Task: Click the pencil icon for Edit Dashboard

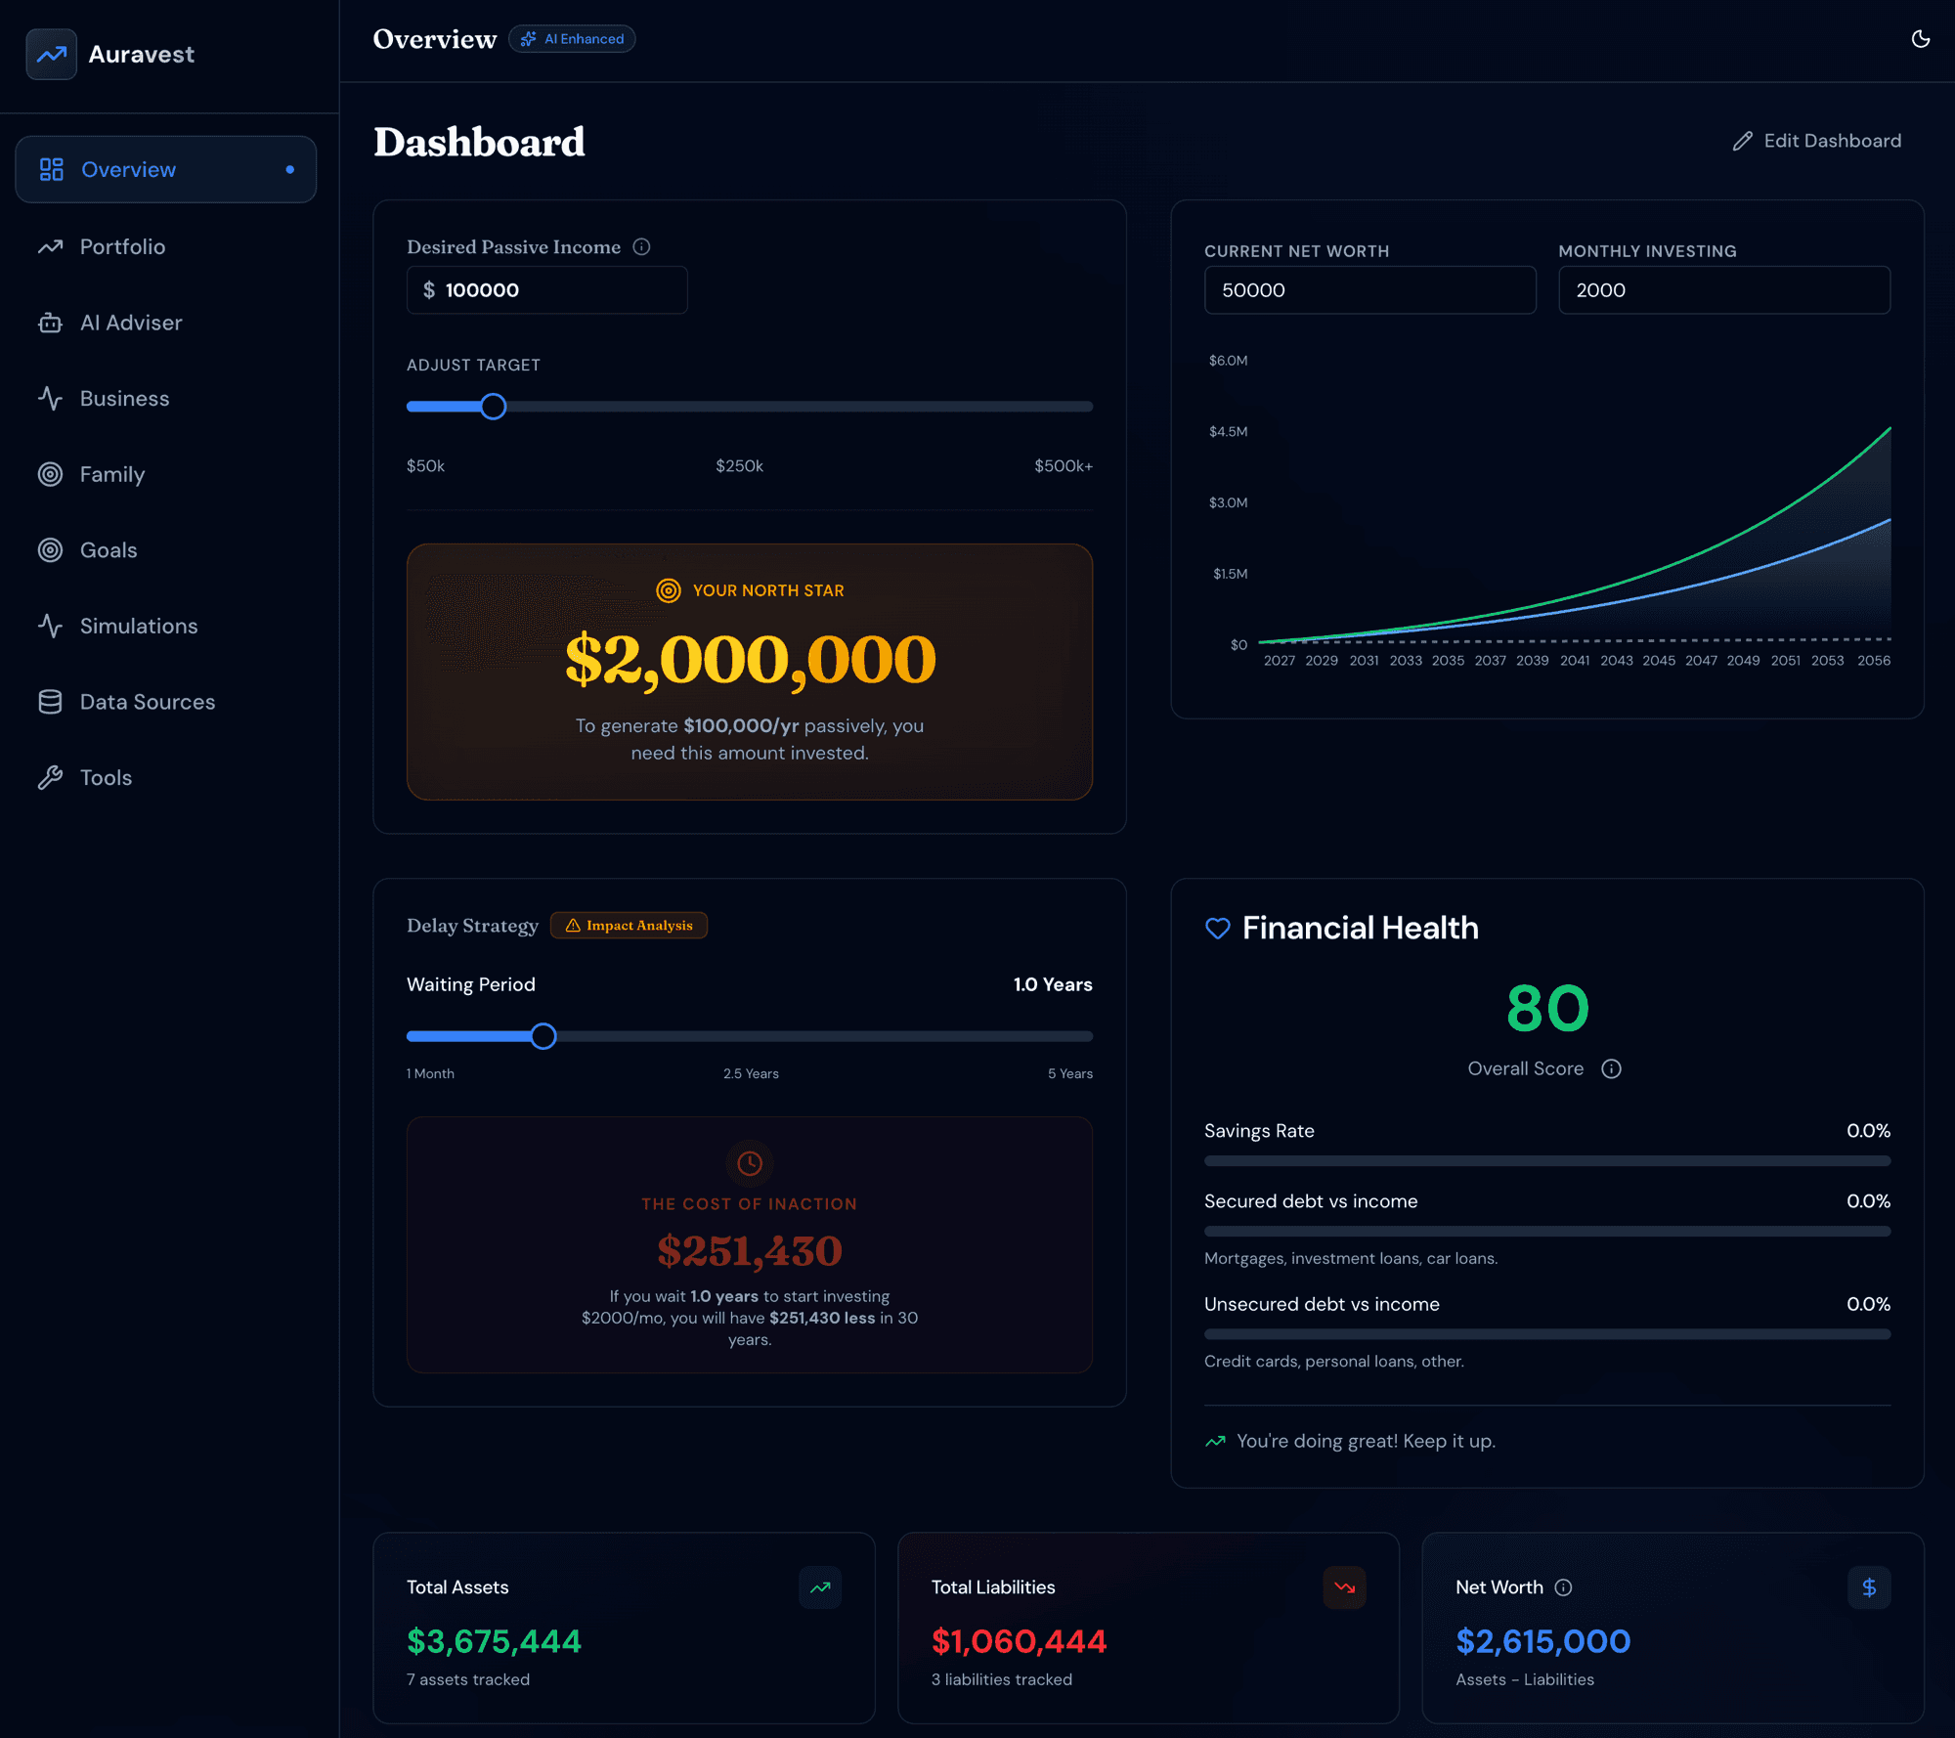Action: click(x=1743, y=141)
